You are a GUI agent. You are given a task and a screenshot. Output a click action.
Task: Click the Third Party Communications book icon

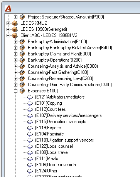pyautogui.click(x=22, y=85)
